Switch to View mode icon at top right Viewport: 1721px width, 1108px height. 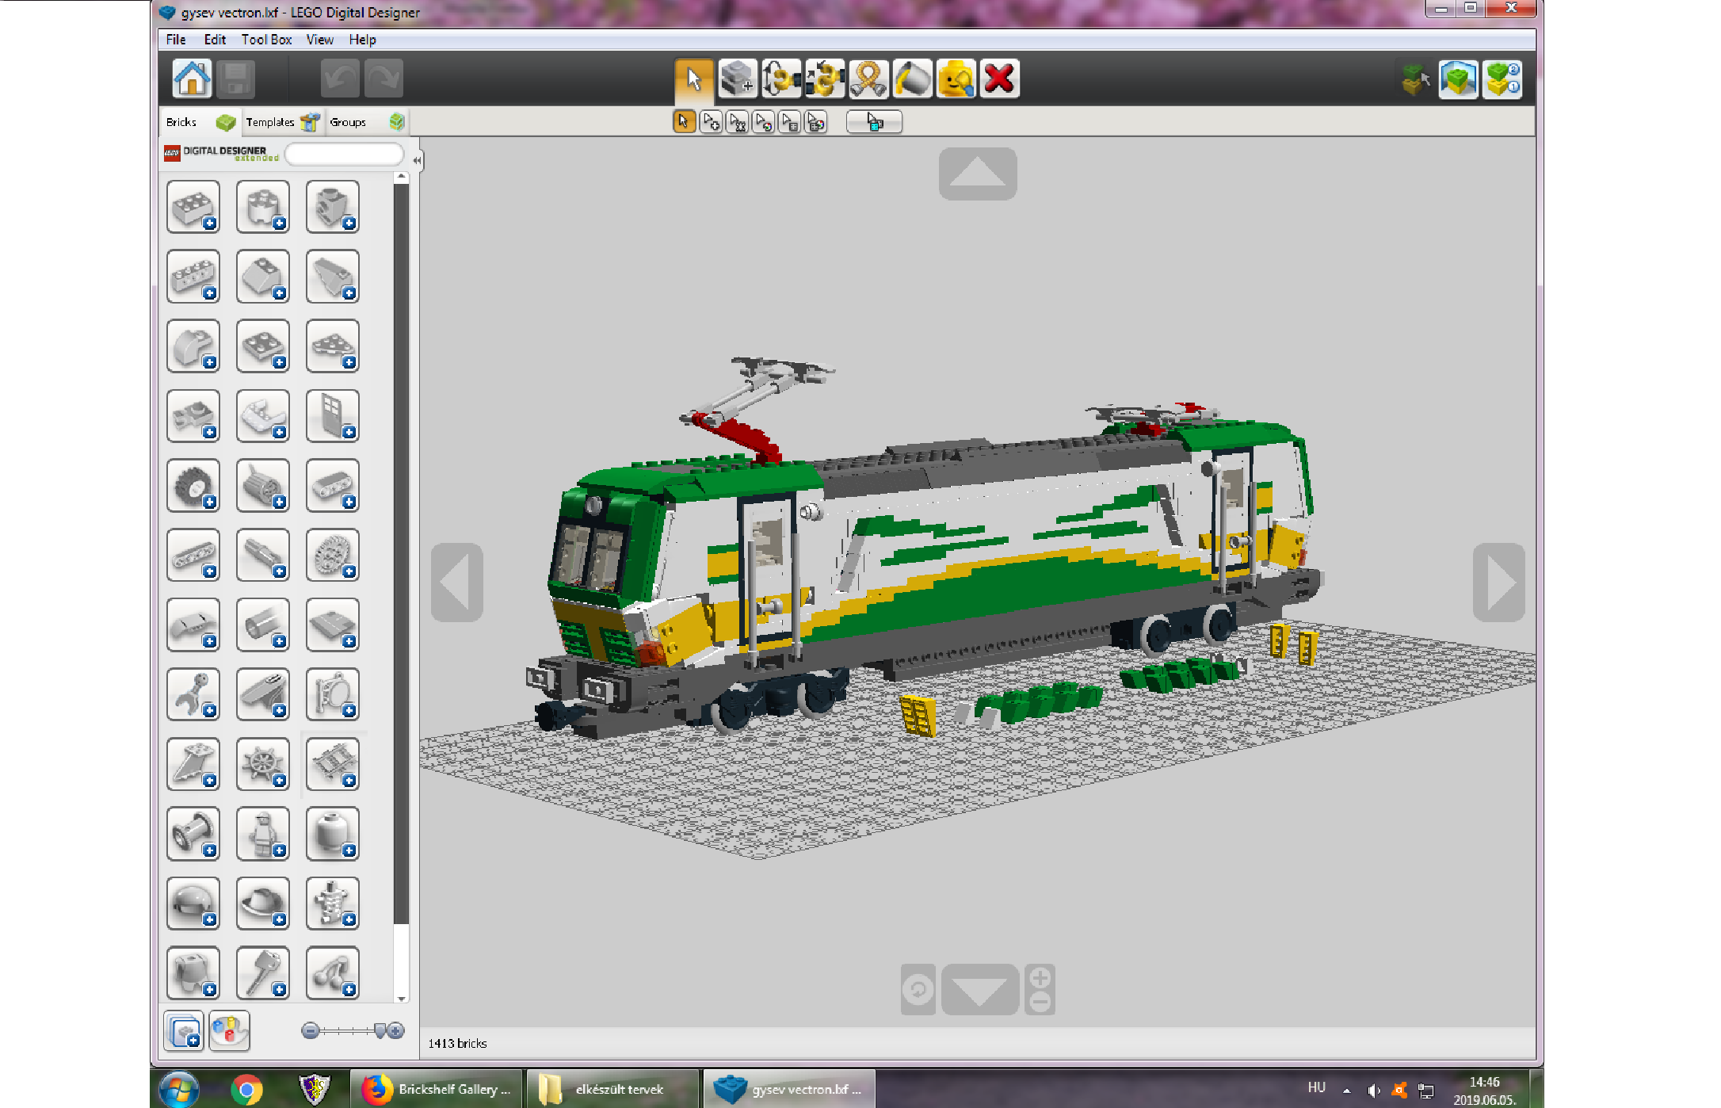(1459, 79)
